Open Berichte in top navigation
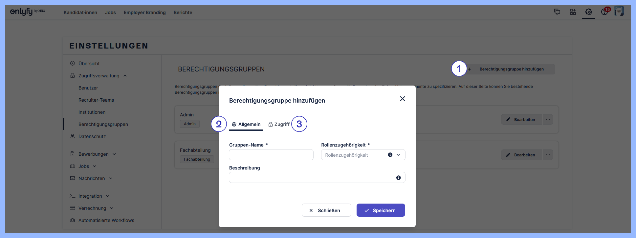Viewport: 636px width, 238px height. (183, 12)
